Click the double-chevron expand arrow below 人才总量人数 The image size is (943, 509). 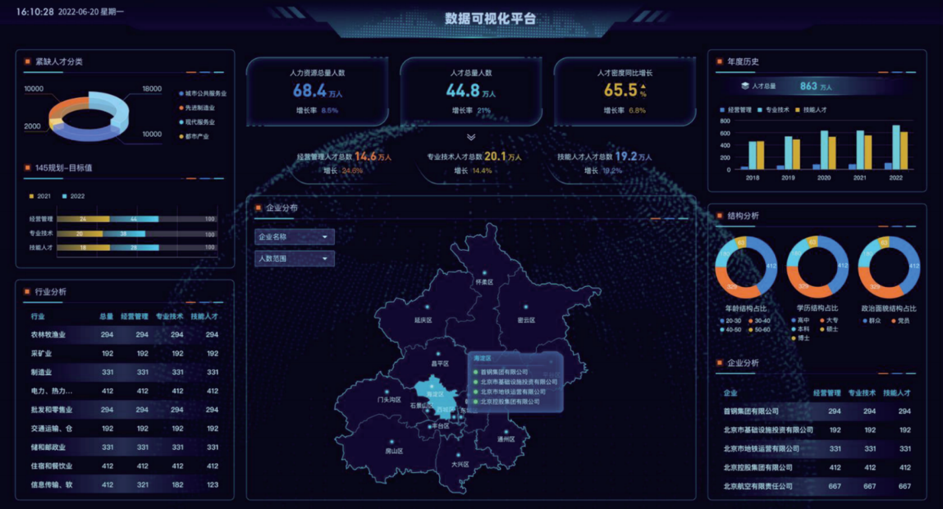471,137
